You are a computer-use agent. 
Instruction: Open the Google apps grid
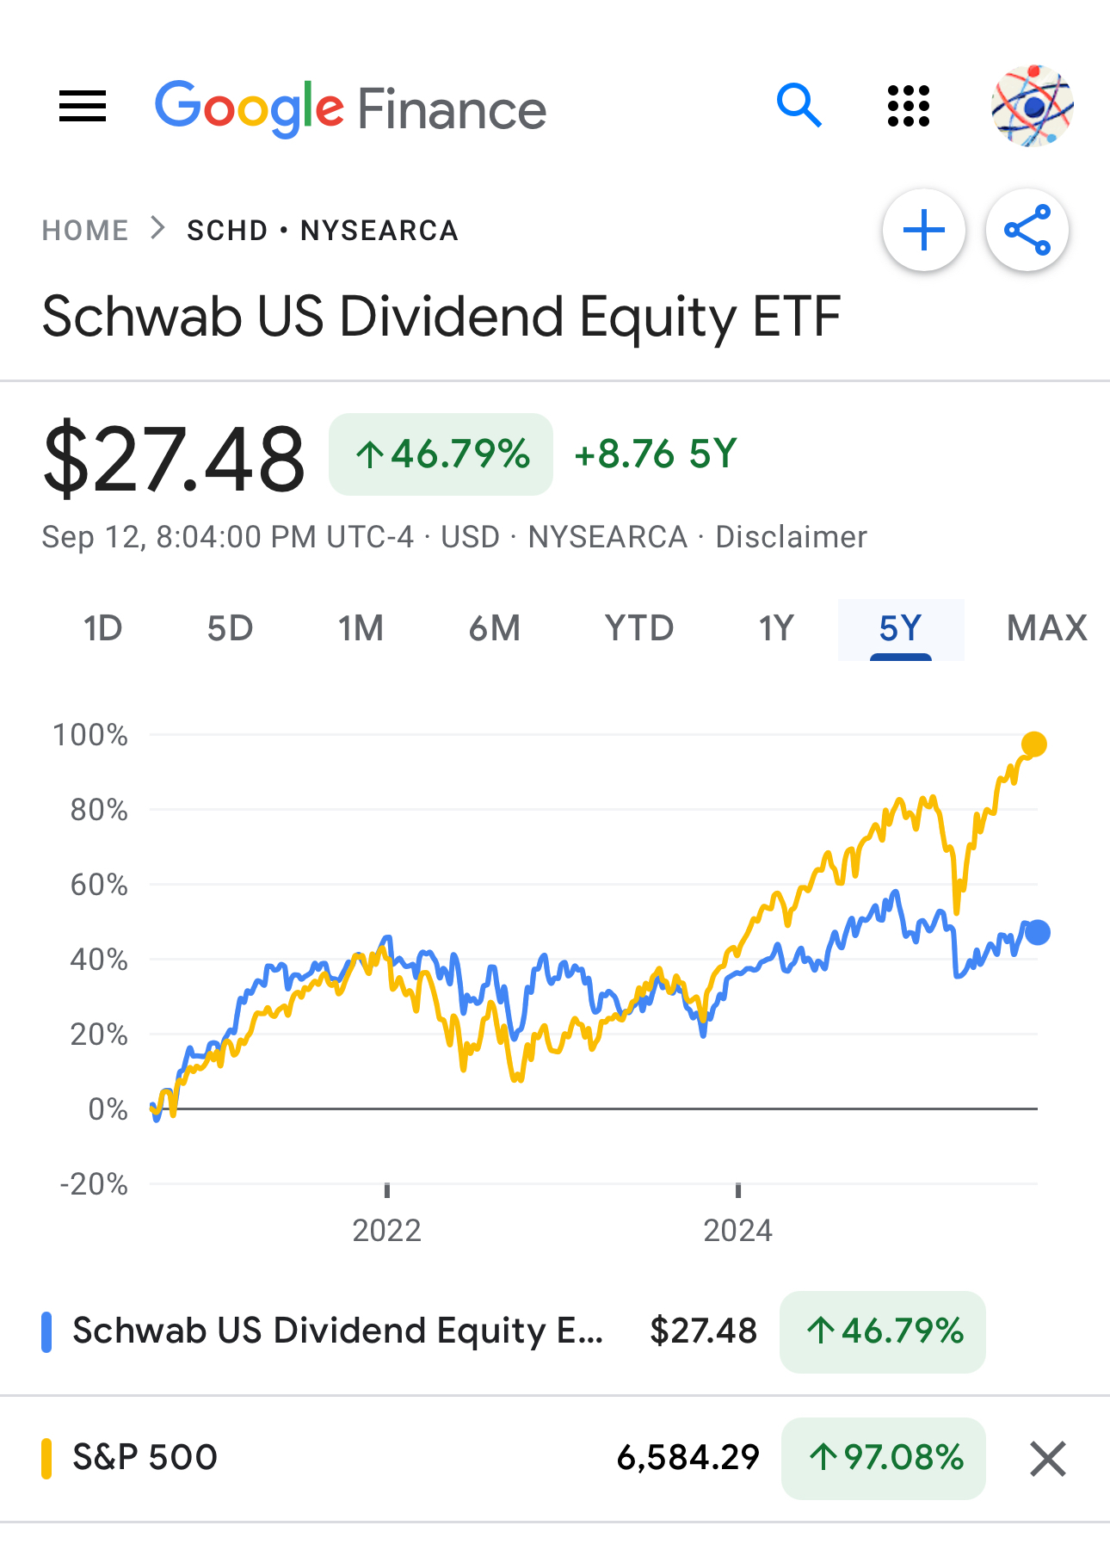908,107
